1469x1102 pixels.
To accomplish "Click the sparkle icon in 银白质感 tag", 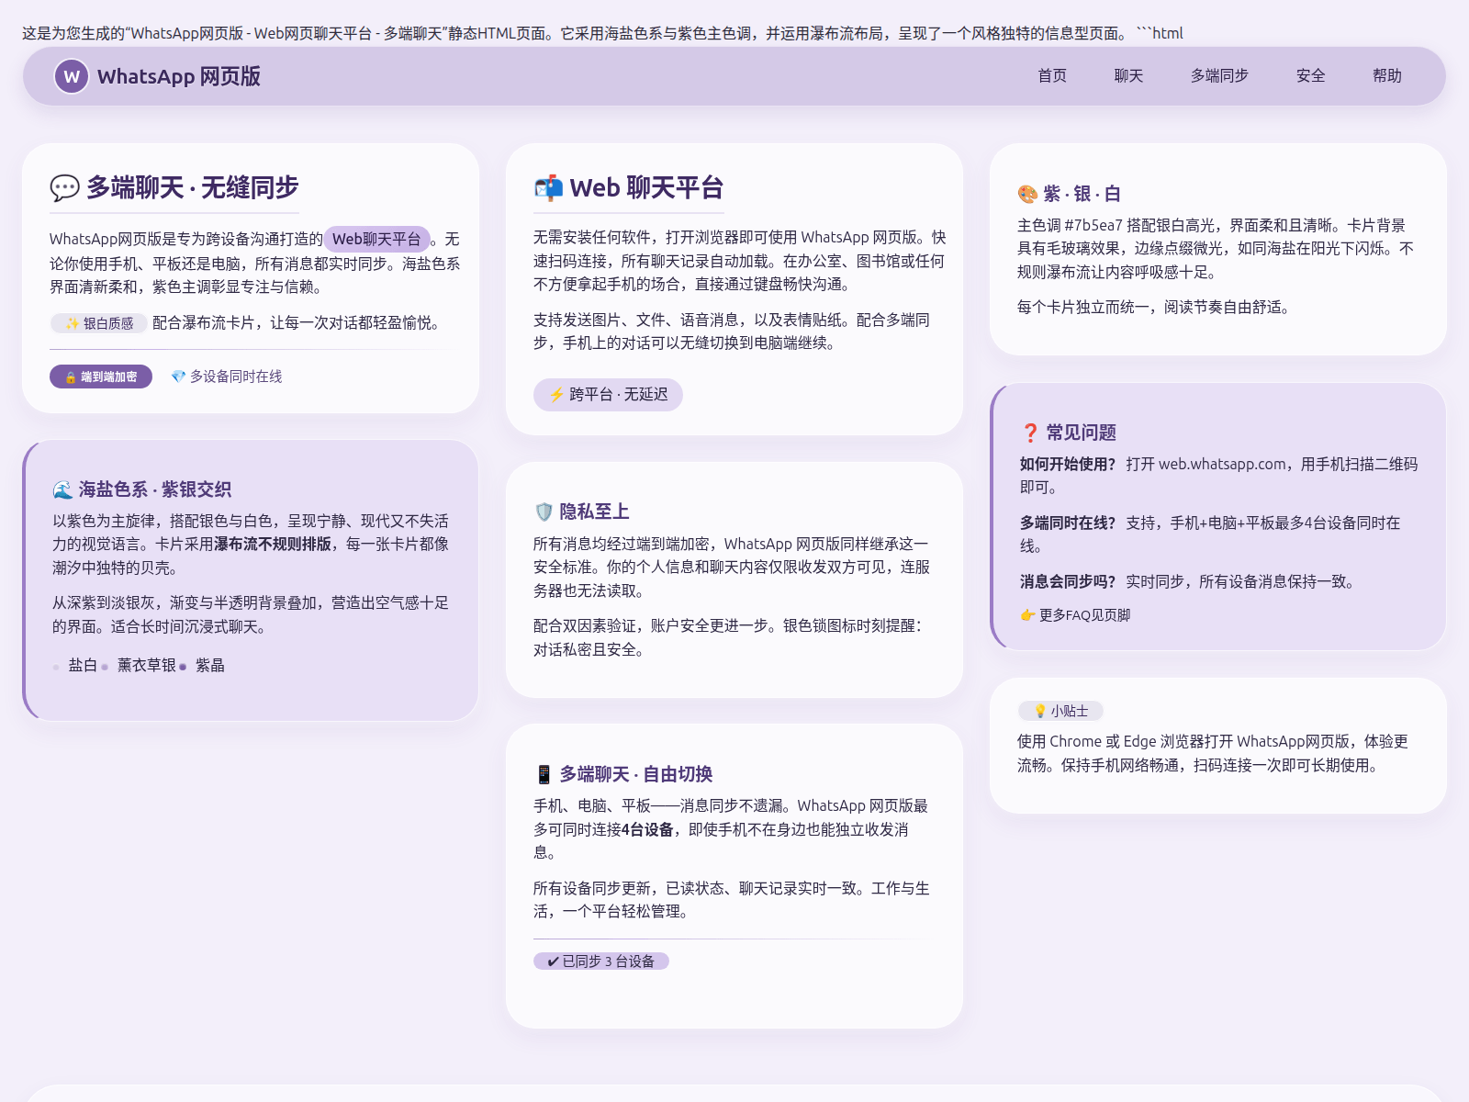I will coord(73,323).
